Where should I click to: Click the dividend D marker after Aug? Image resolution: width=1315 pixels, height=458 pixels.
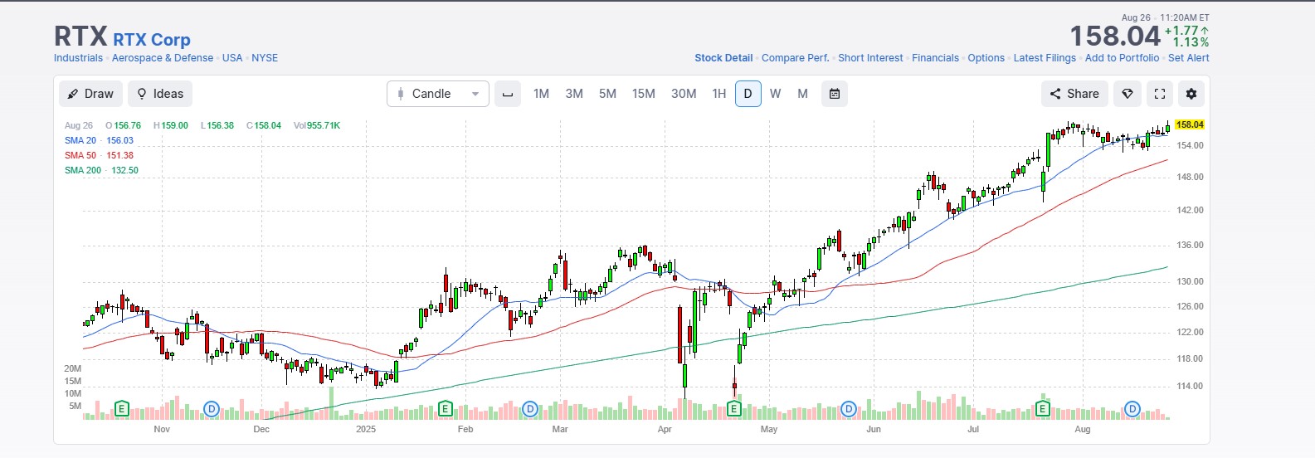[1132, 408]
